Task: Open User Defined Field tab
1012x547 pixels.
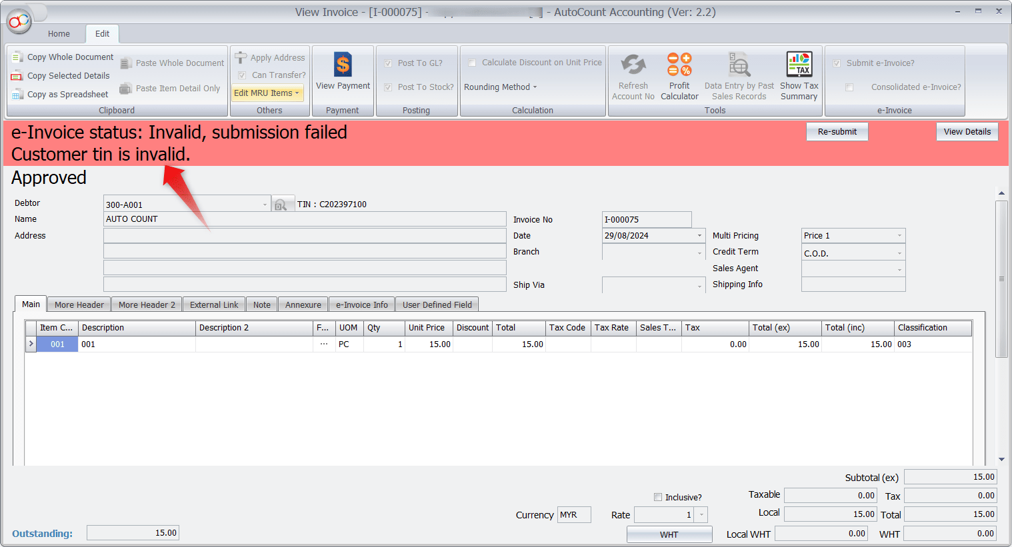Action: tap(437, 305)
